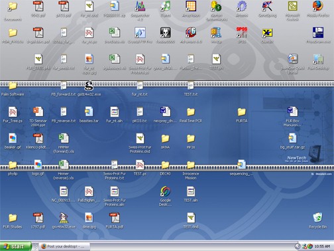The height and width of the screenshot is (251, 334).
Task: Select the TD Seminar 2004.ppt file
Action: click(x=38, y=112)
